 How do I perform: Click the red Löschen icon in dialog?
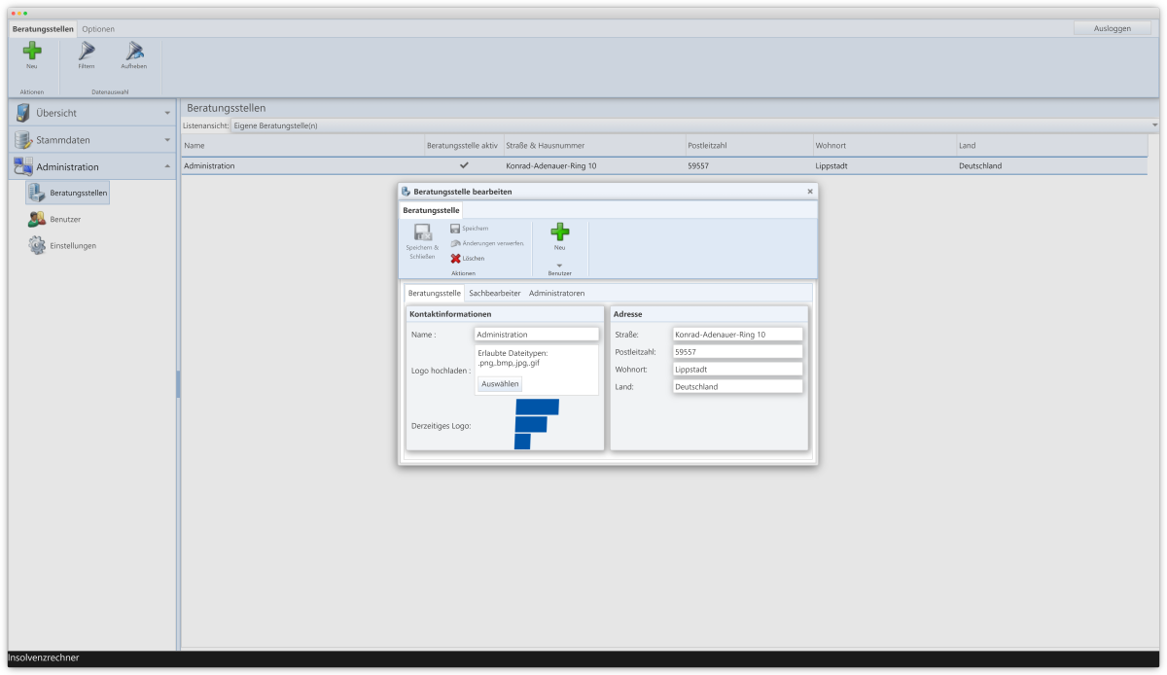[x=455, y=259]
